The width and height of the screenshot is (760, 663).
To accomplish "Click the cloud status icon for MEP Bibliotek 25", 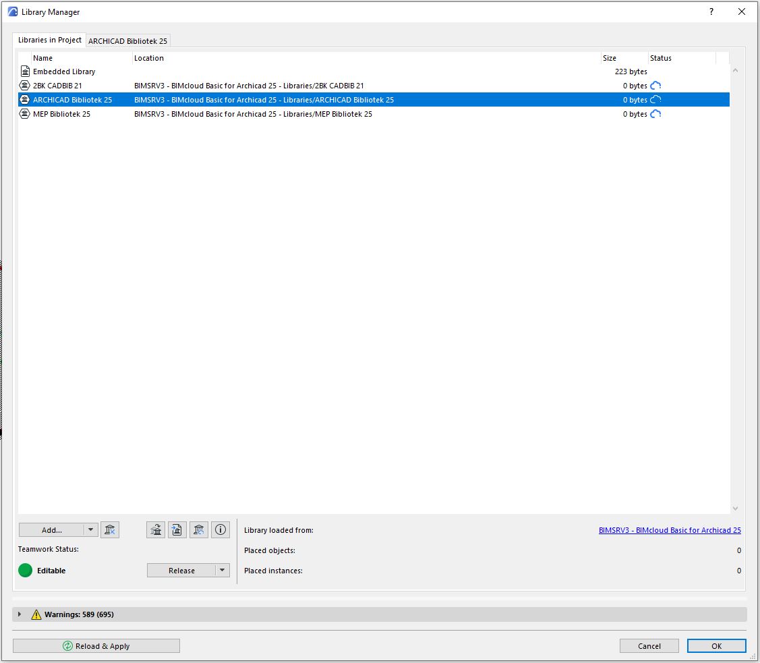I will tap(655, 114).
